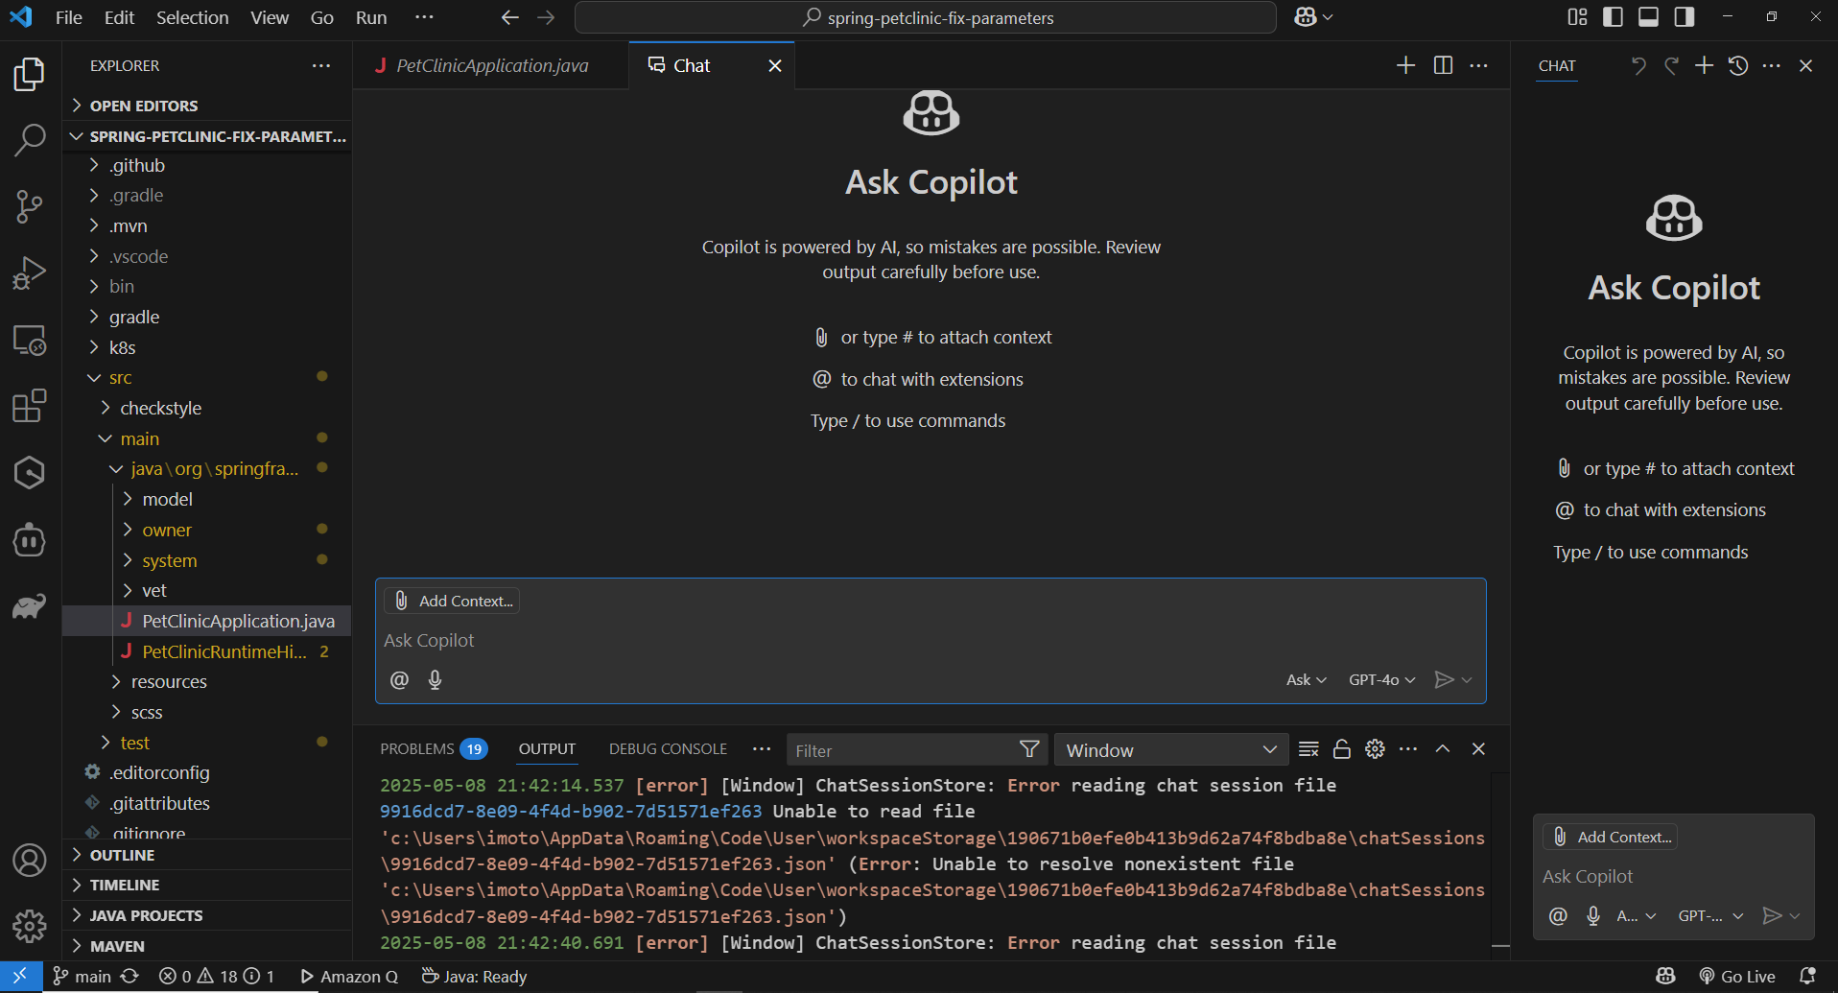
Task: Focus the Ask Copilot main input field
Action: click(x=931, y=641)
